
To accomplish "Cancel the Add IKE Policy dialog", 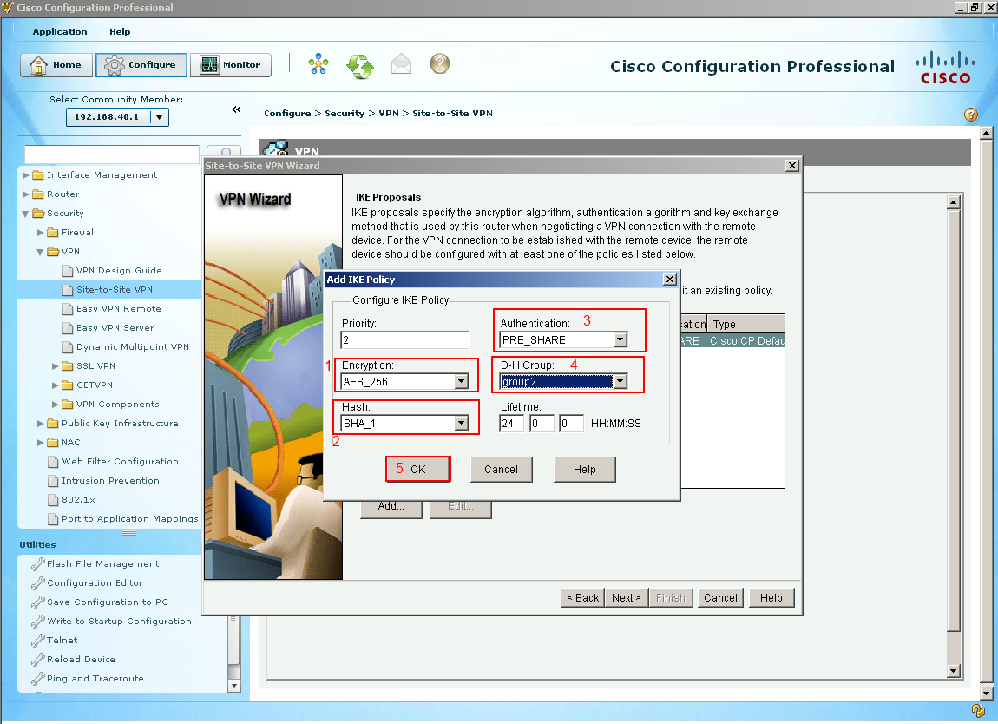I will click(x=501, y=470).
